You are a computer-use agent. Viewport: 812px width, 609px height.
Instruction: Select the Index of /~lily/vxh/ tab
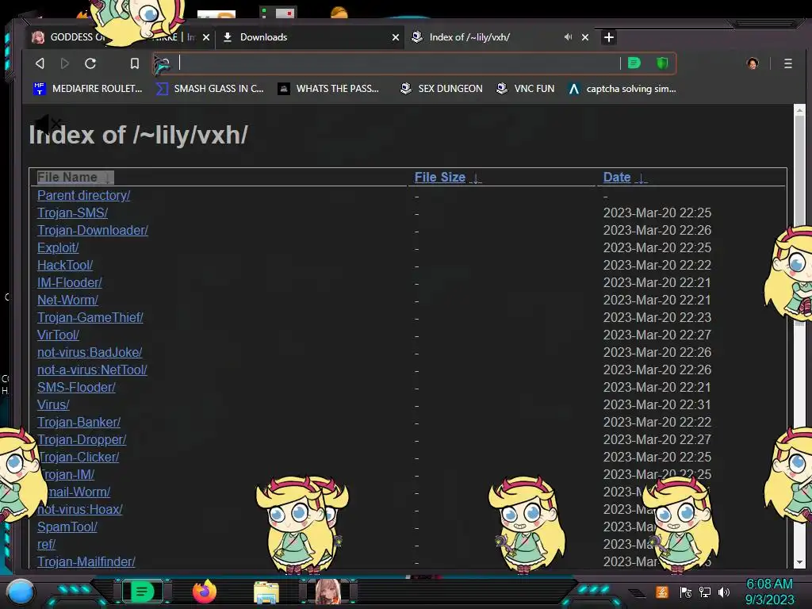click(x=500, y=37)
